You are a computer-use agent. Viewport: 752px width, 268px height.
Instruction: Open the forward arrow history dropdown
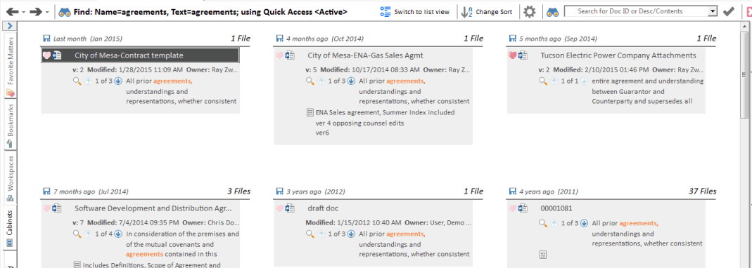[x=47, y=12]
